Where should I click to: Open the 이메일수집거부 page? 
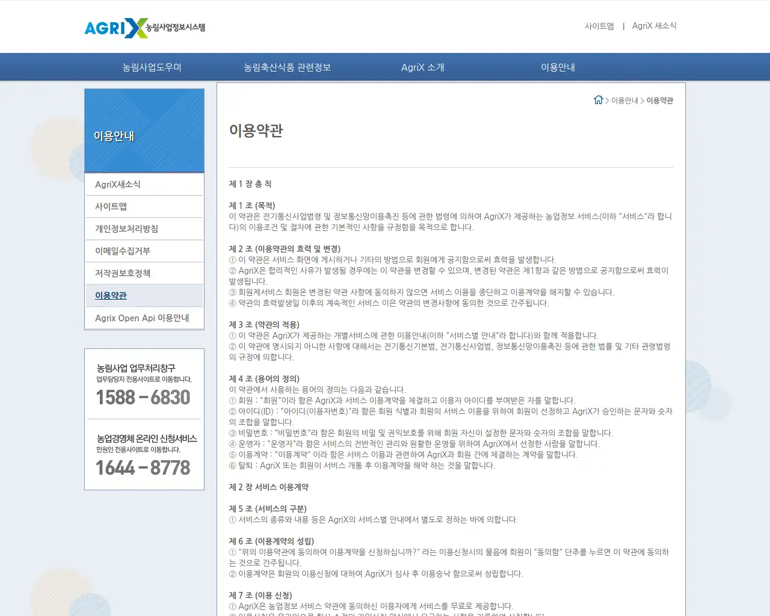122,251
